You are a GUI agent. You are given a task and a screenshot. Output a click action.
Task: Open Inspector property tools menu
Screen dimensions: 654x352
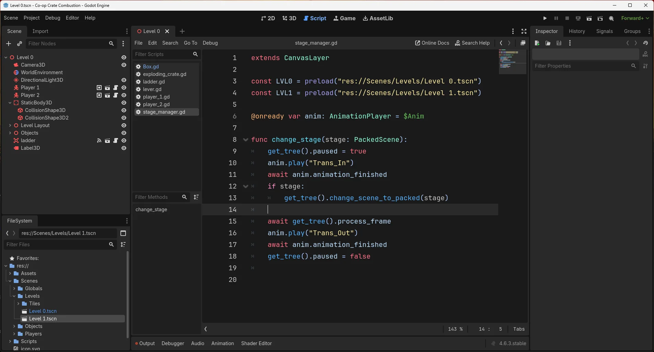tap(645, 66)
